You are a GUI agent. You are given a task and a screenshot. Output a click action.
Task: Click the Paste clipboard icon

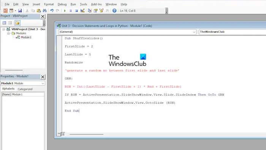(x=39, y=11)
